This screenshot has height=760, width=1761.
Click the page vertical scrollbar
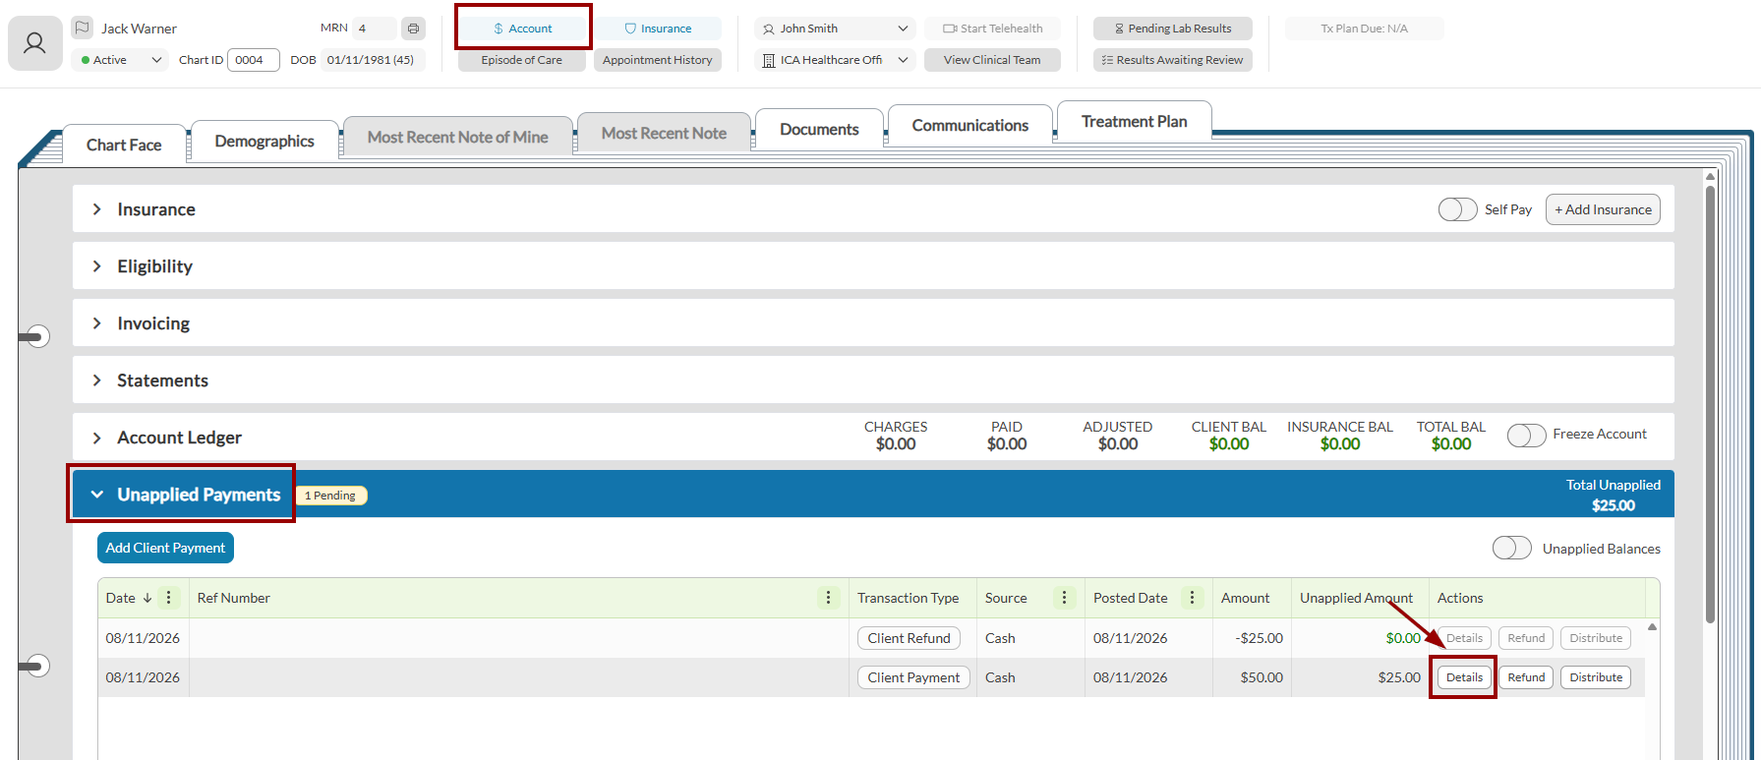(1710, 403)
